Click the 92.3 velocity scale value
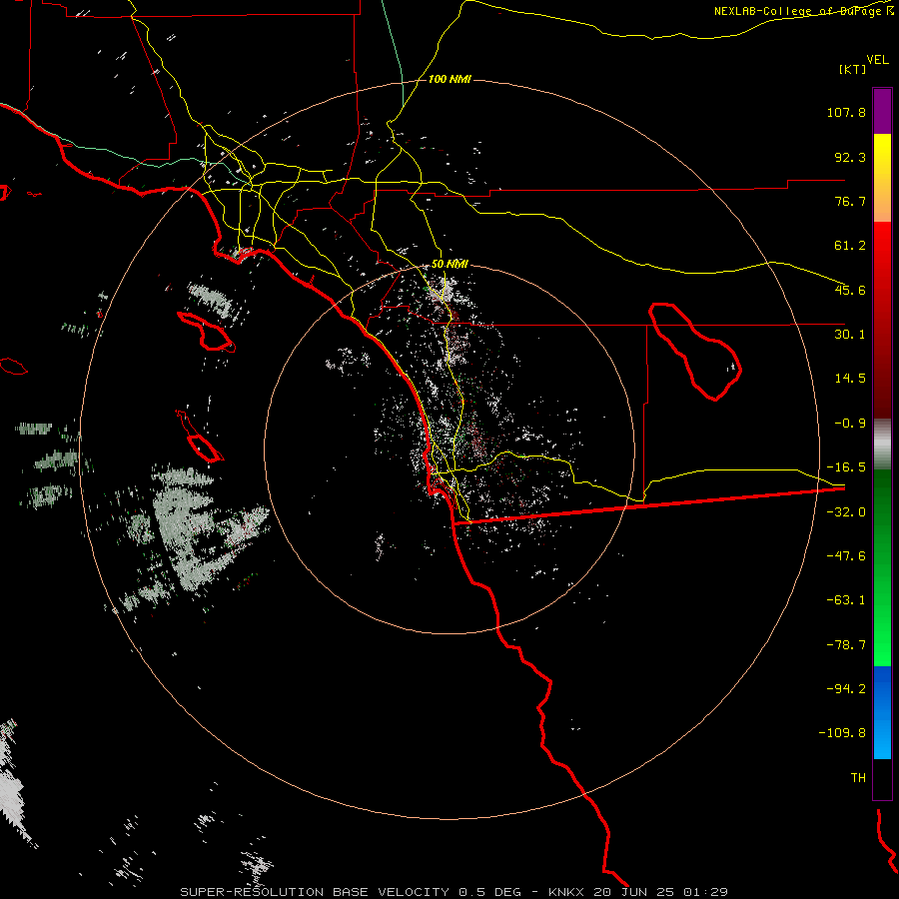Image resolution: width=899 pixels, height=899 pixels. 850,157
